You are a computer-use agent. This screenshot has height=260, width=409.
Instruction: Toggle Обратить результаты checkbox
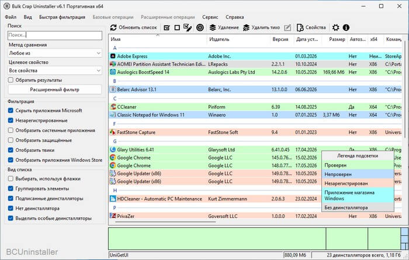(11, 80)
